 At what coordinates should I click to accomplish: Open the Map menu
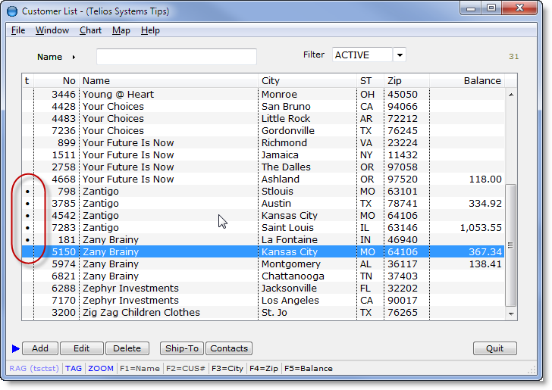click(x=121, y=30)
